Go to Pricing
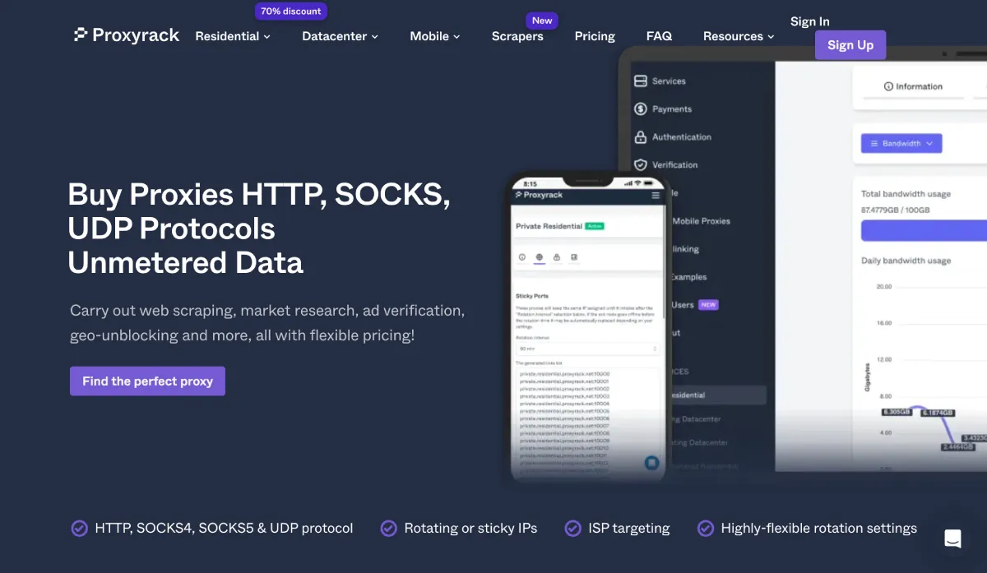Screen dimensions: 987x573 595,36
